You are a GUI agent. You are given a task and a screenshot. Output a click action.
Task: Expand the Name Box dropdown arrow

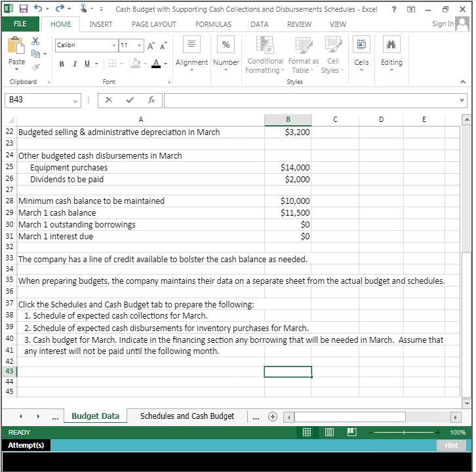(x=75, y=101)
